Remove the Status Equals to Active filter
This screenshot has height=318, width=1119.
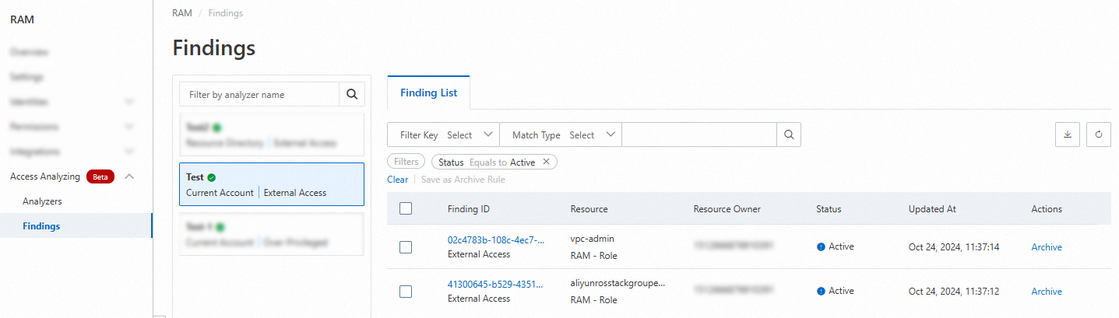coord(546,162)
